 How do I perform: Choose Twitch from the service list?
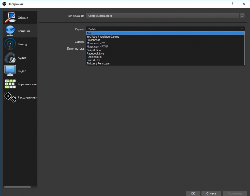point(165,33)
